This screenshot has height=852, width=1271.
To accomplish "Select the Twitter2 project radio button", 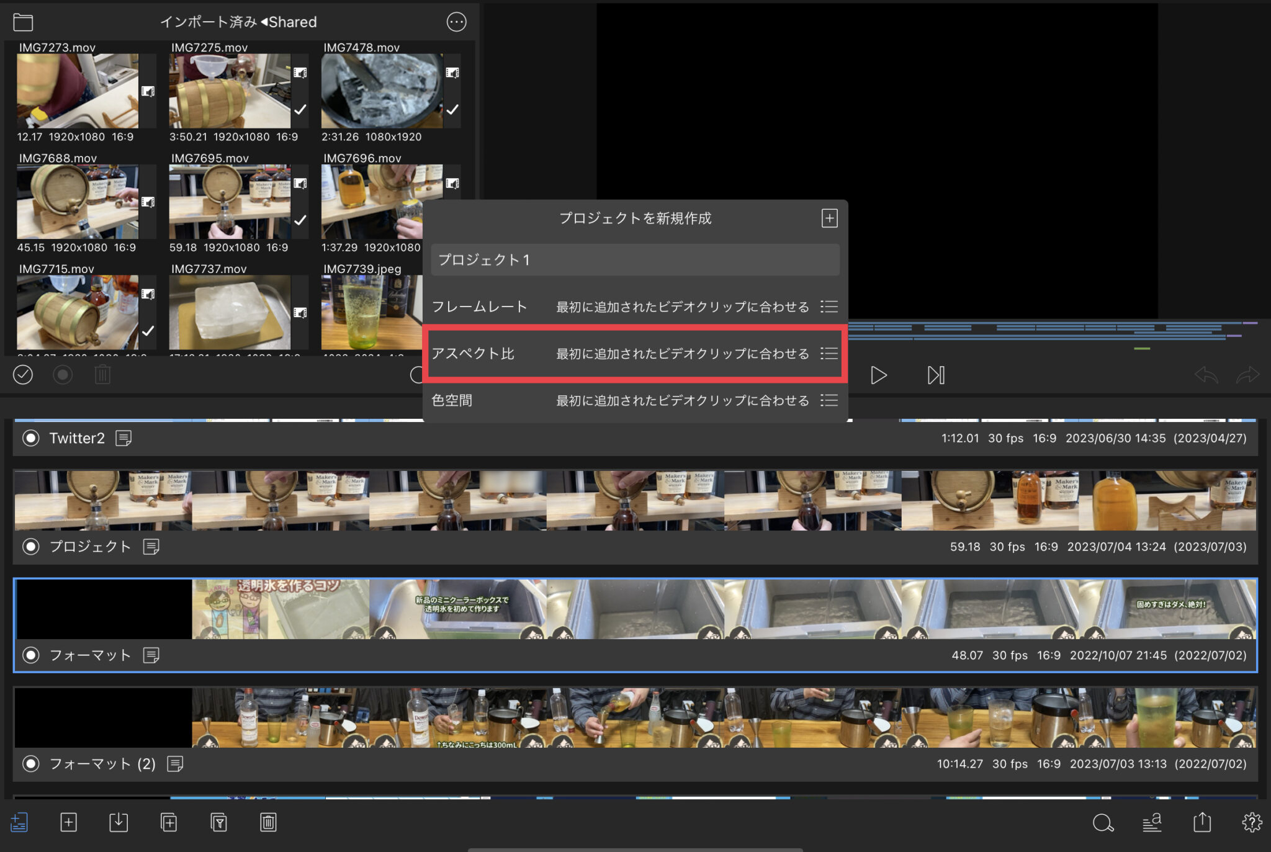I will point(29,437).
